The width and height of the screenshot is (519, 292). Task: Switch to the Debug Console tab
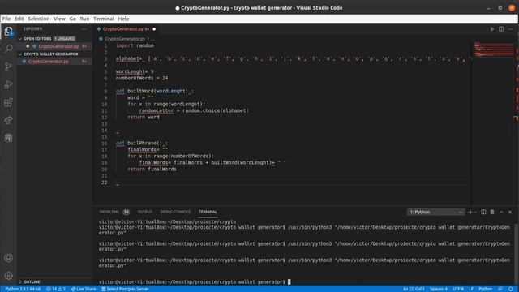pos(175,212)
